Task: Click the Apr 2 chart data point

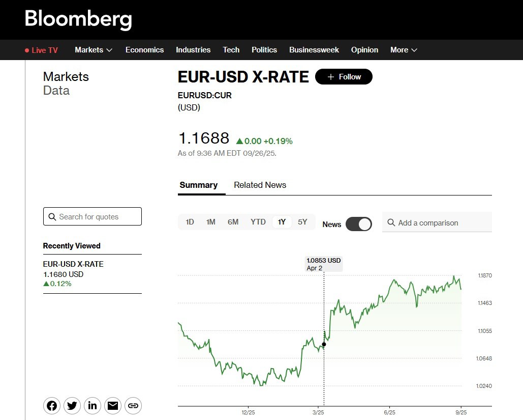Action: tap(324, 345)
